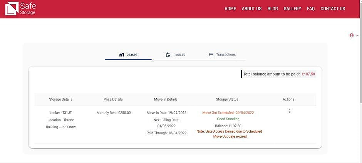Click Monthly Rent: £250.00
This screenshot has height=163, width=362.
114,113
